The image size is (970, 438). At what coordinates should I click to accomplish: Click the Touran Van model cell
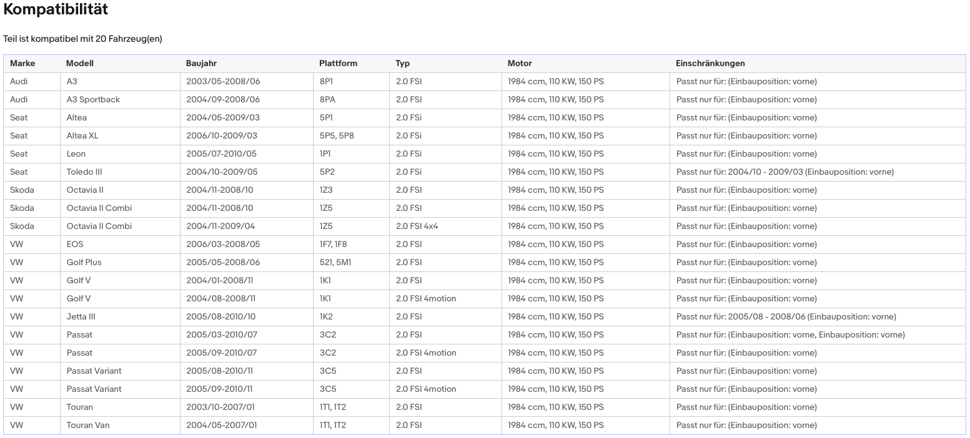point(88,425)
